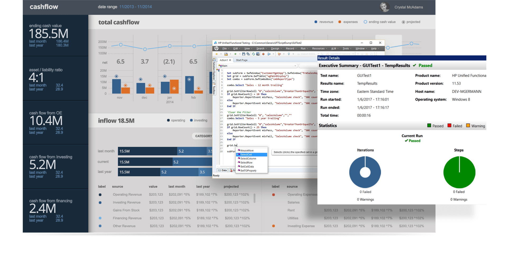508x280 pixels.
Task: Open the Design menu
Action: point(275,48)
